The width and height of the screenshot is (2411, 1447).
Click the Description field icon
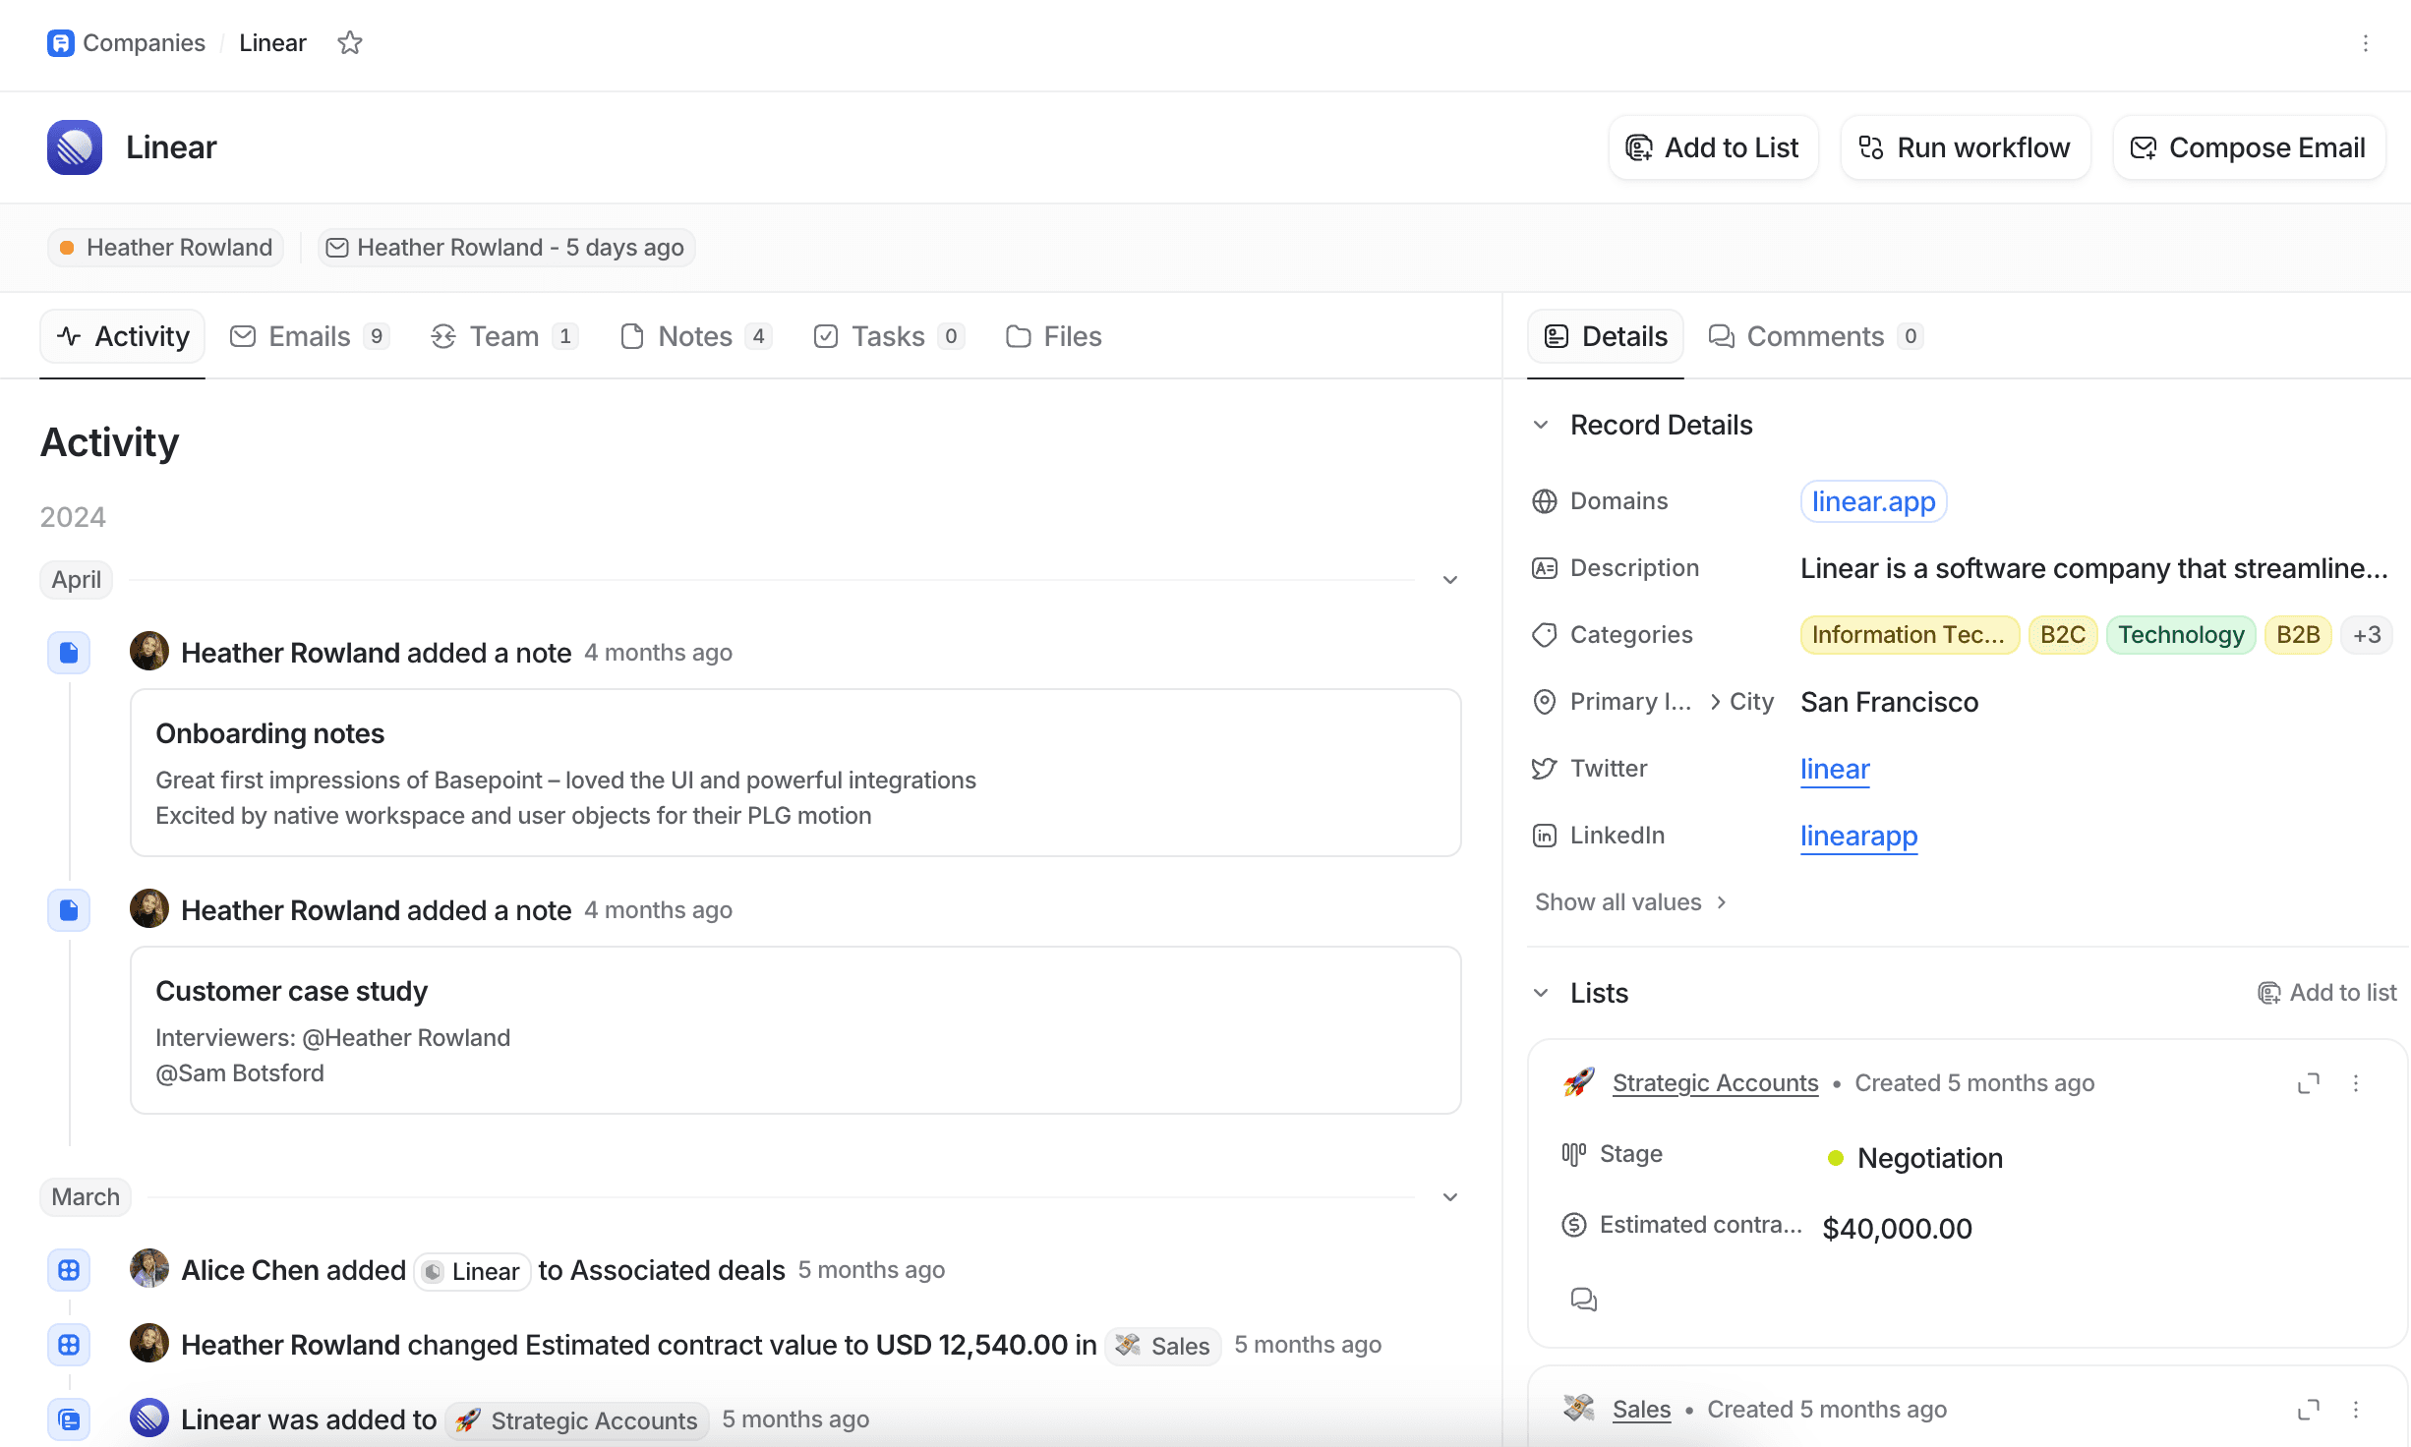click(1545, 568)
